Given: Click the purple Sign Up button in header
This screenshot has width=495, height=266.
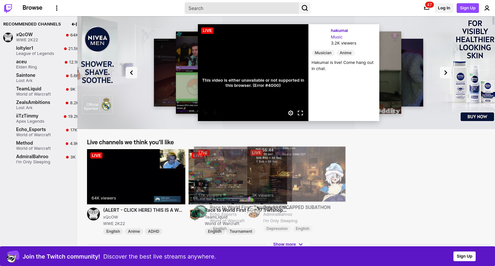Looking at the screenshot, I should tap(468, 8).
